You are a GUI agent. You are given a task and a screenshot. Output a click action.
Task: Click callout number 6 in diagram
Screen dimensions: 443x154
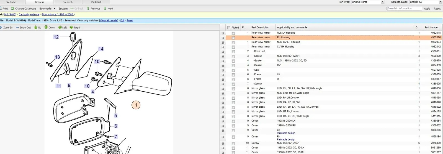(116, 126)
